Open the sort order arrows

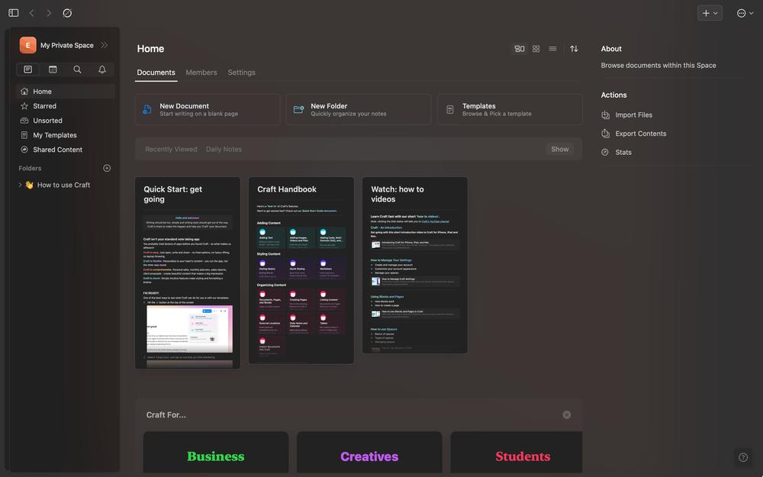[575, 49]
